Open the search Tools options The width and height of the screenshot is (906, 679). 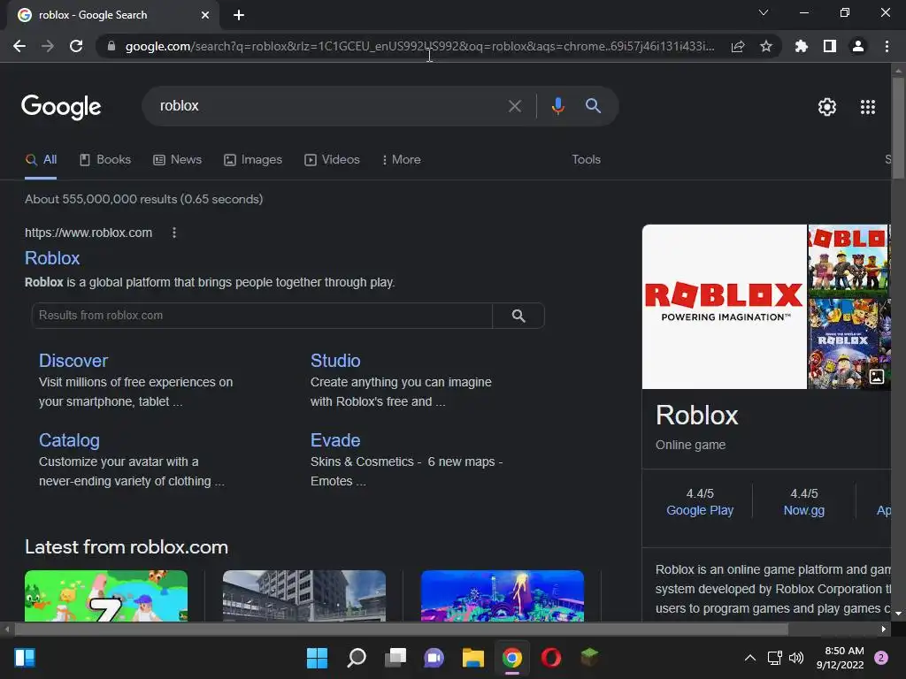(586, 159)
